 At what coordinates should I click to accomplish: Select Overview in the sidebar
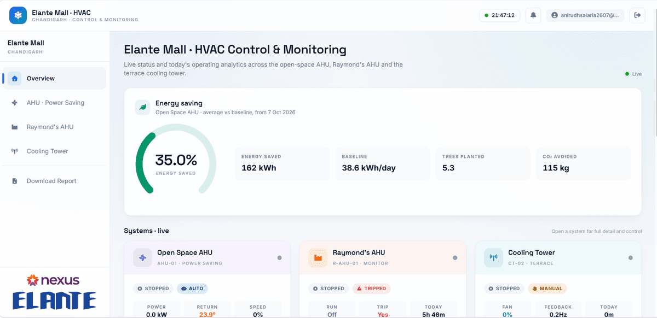[54, 78]
